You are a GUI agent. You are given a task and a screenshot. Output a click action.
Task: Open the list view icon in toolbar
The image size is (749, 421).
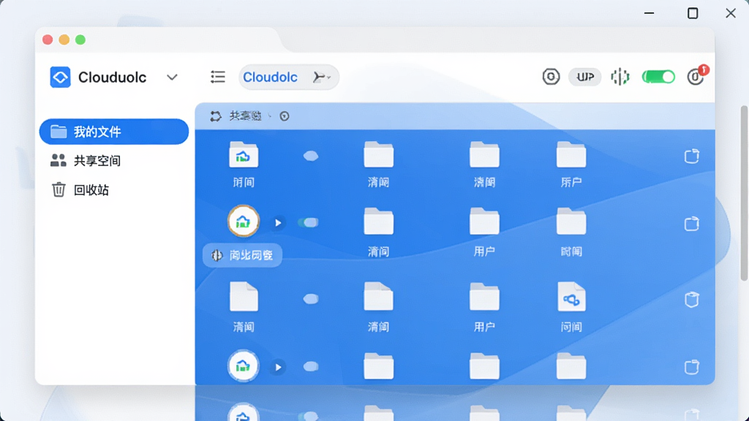coord(218,77)
